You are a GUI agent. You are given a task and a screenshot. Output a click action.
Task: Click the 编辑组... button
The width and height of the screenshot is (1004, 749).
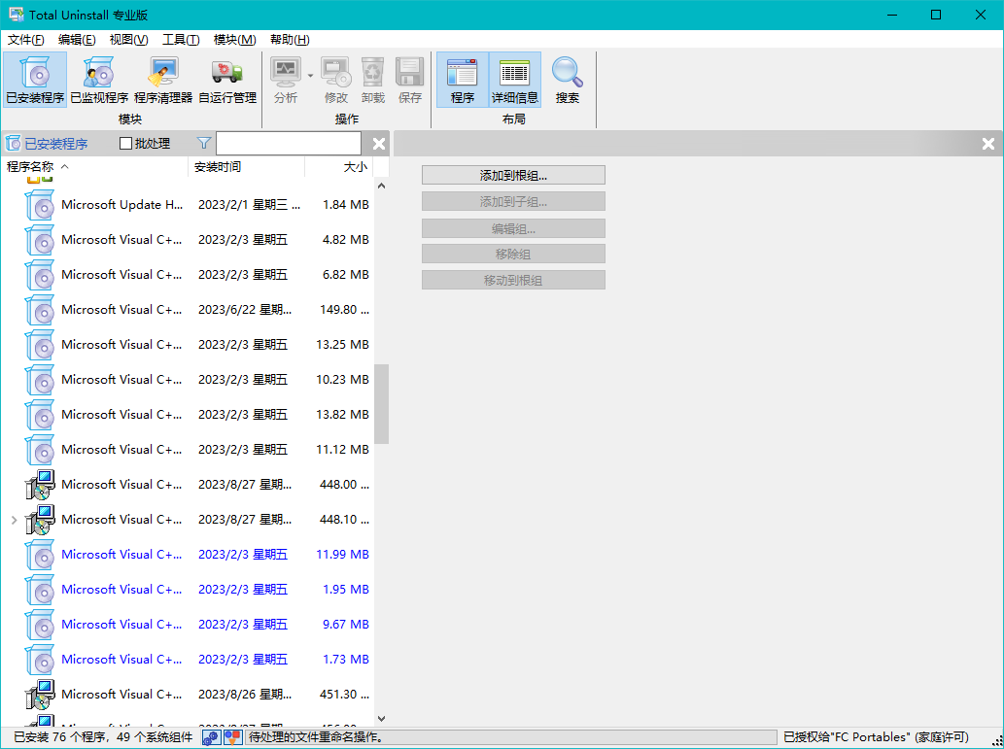click(x=513, y=228)
